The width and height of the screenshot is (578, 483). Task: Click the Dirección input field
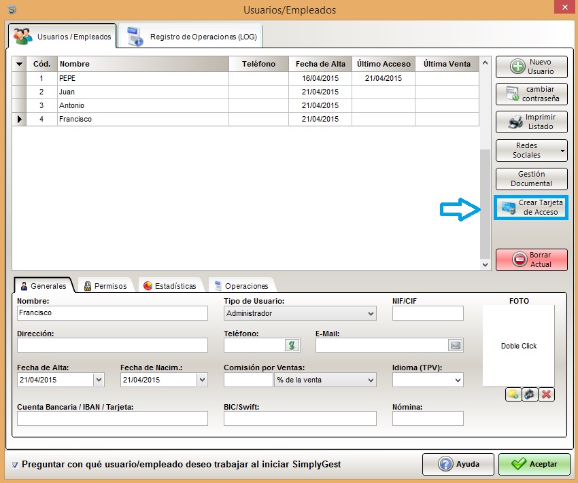coord(112,345)
